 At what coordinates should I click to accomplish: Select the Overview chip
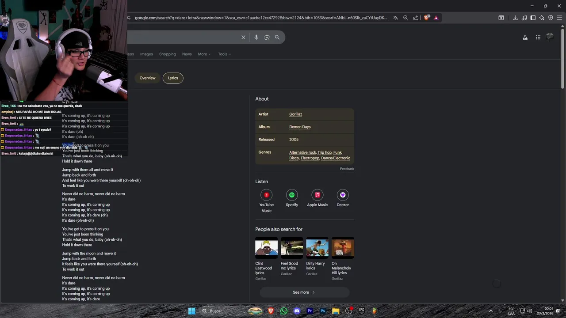tap(148, 78)
